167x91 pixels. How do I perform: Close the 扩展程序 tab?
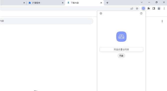tap(63, 3)
